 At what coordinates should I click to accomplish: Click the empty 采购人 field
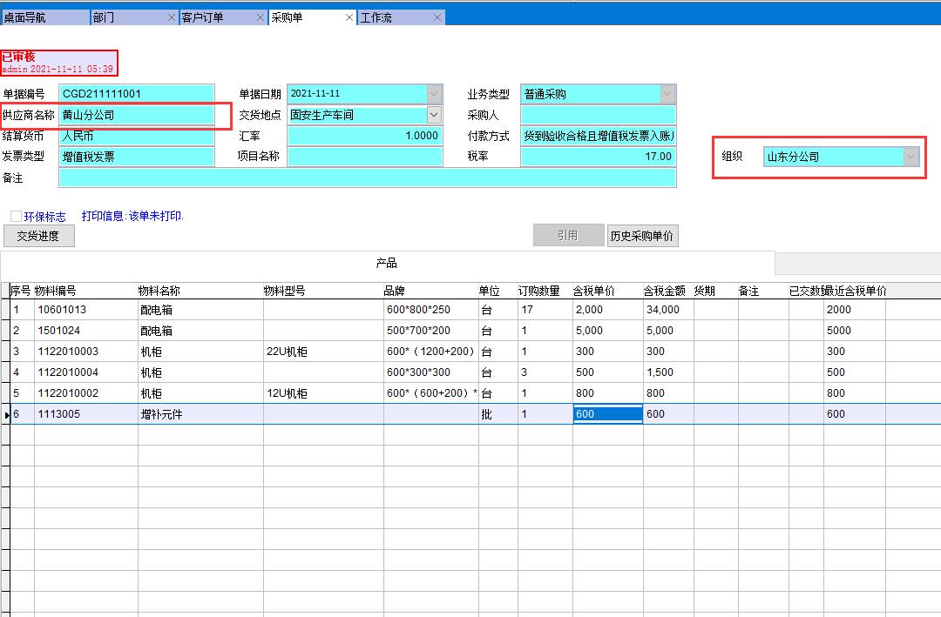coord(598,115)
